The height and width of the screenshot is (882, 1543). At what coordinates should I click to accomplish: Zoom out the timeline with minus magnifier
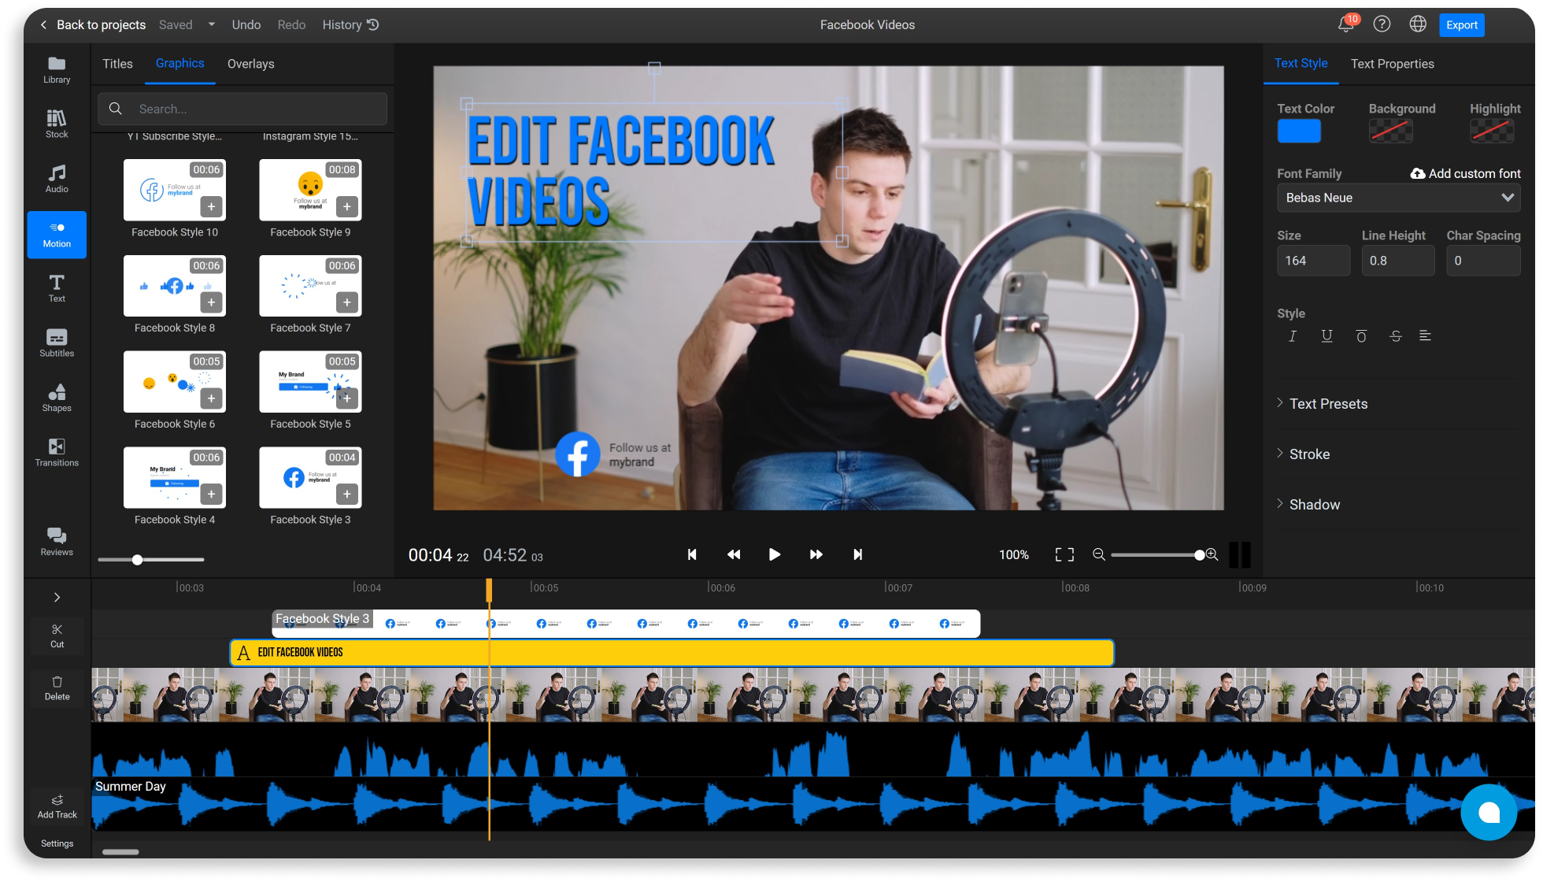pos(1099,554)
